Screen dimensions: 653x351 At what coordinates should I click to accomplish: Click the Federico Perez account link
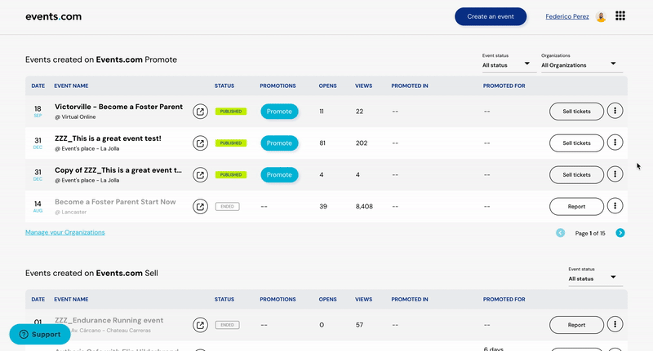pos(567,16)
